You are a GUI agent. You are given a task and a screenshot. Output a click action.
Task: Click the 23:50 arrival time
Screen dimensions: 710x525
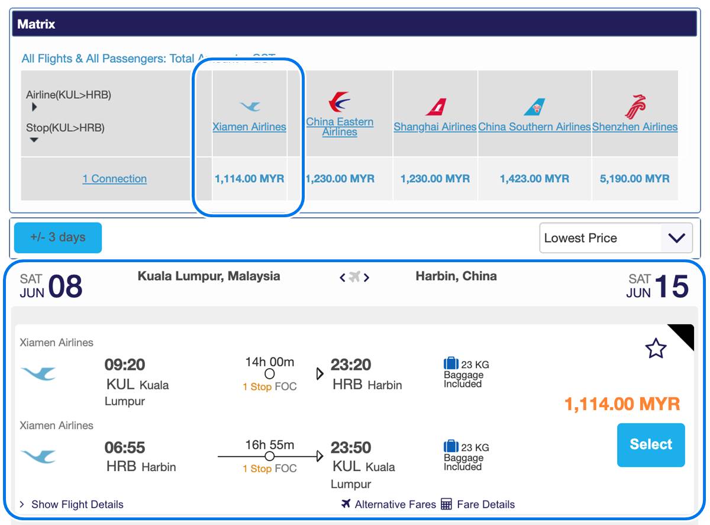pos(351,447)
